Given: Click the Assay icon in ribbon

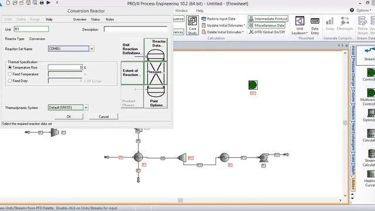Looking at the screenshot, I should [330, 24].
